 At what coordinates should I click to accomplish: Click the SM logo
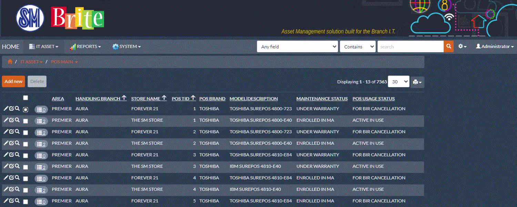[x=30, y=18]
